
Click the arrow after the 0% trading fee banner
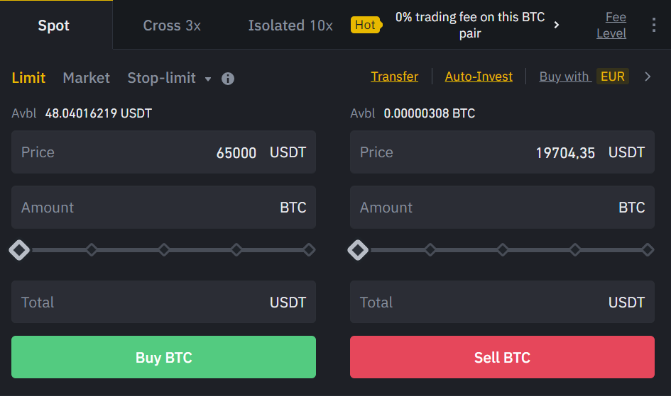coord(557,26)
